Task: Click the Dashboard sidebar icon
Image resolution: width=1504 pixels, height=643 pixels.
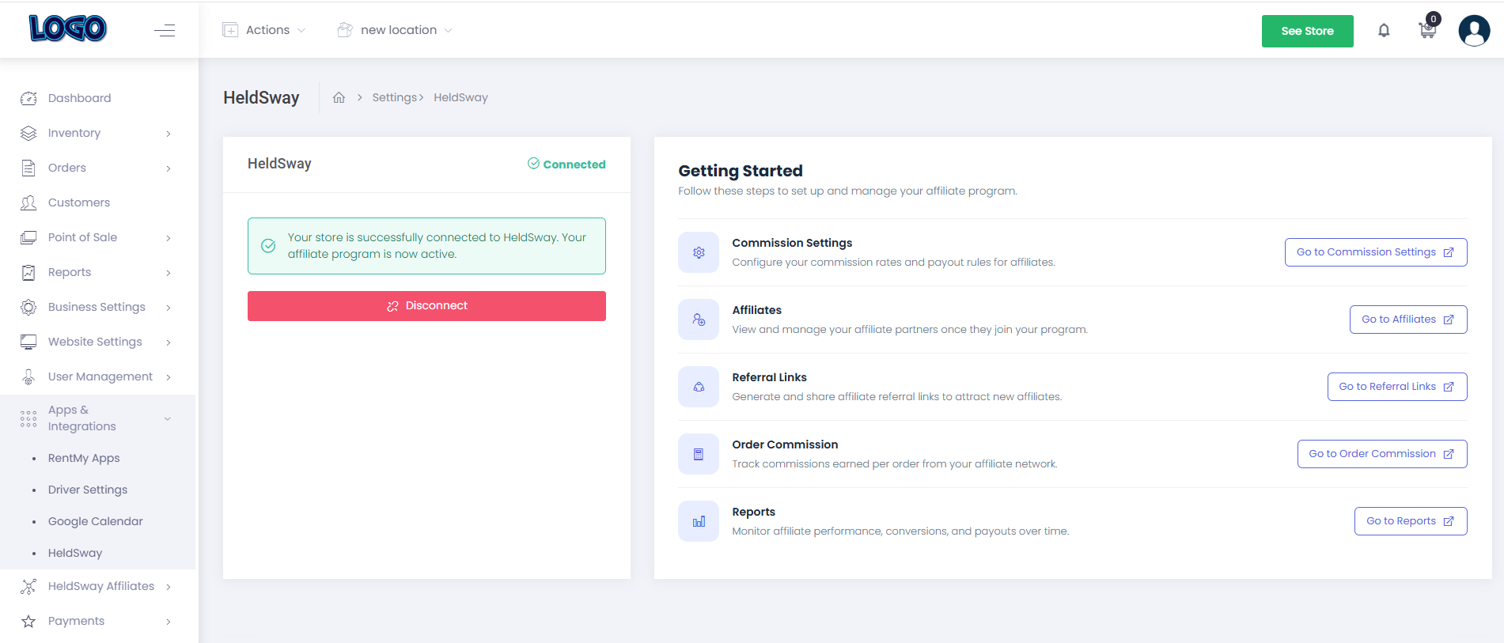Action: [x=28, y=98]
